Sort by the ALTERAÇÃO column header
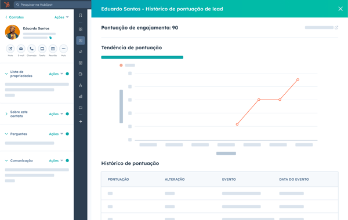The image size is (348, 220). coord(175,179)
